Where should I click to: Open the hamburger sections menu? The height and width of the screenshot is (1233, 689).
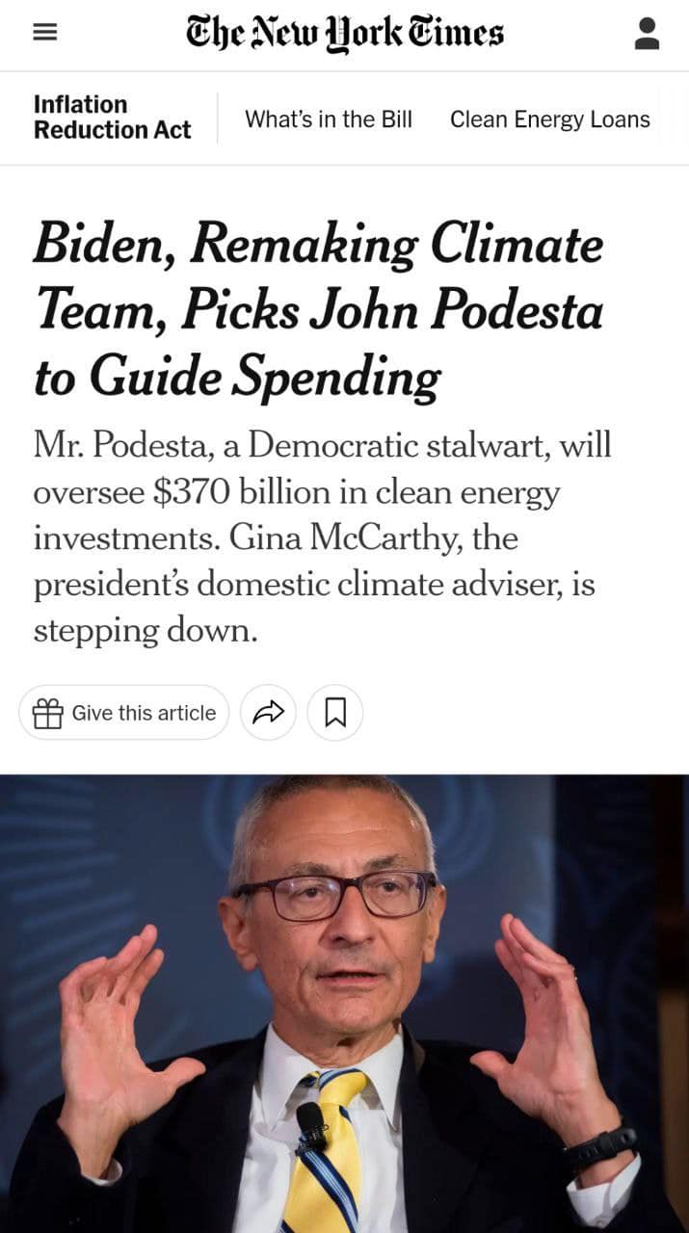(x=44, y=33)
